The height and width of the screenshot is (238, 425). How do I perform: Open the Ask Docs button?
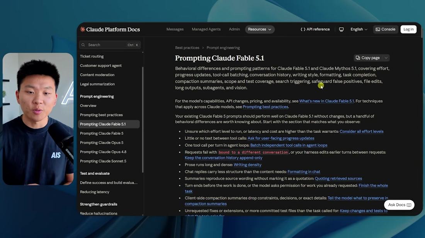[x=399, y=205]
